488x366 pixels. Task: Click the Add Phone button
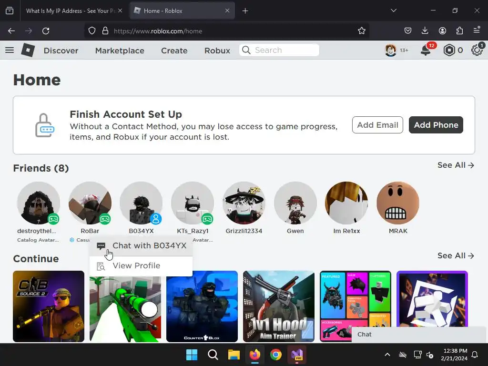(436, 125)
